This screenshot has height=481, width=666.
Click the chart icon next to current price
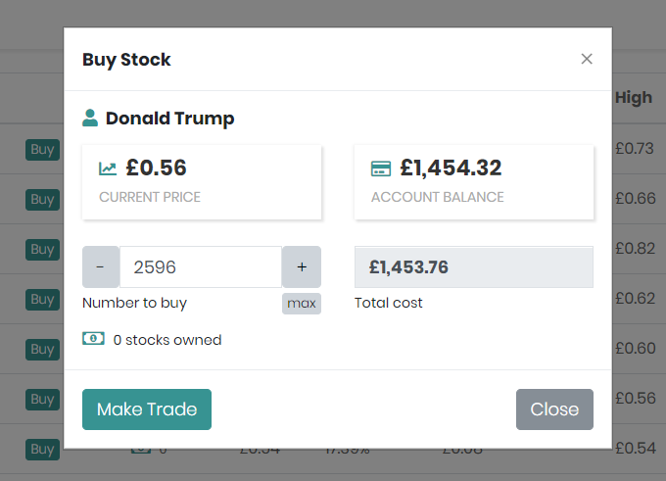(x=108, y=168)
